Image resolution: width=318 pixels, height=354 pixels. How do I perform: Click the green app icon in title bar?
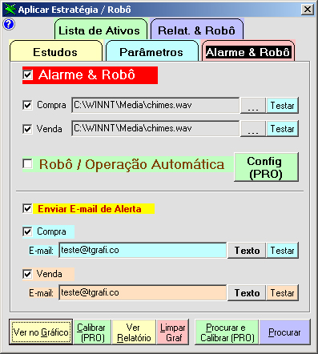tap(10, 10)
